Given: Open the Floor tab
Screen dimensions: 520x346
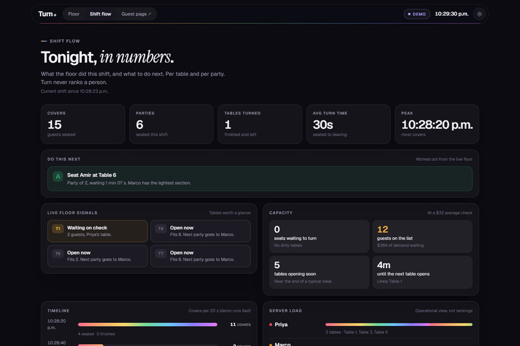Looking at the screenshot, I should tap(74, 14).
